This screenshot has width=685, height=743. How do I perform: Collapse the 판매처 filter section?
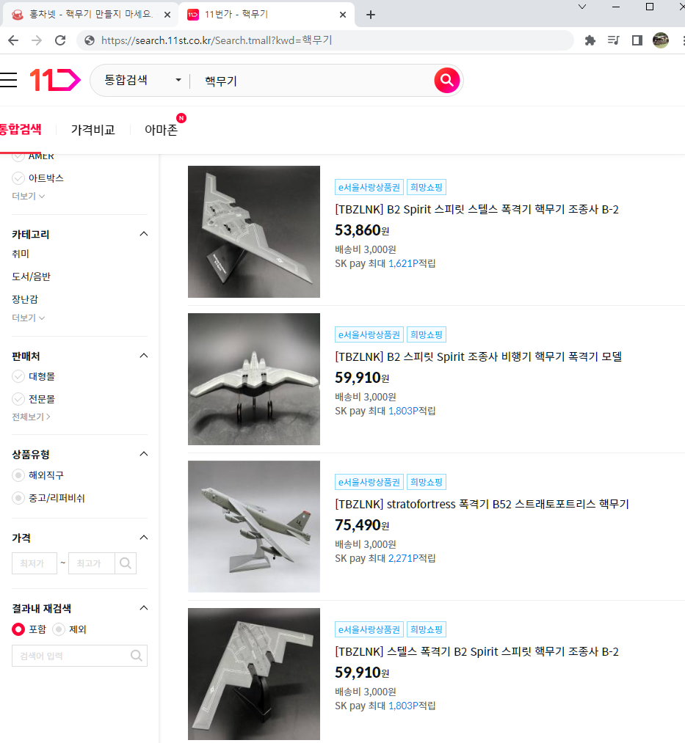pos(144,356)
